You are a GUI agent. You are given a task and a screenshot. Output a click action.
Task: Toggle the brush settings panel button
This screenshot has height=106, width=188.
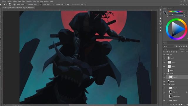(14, 4)
